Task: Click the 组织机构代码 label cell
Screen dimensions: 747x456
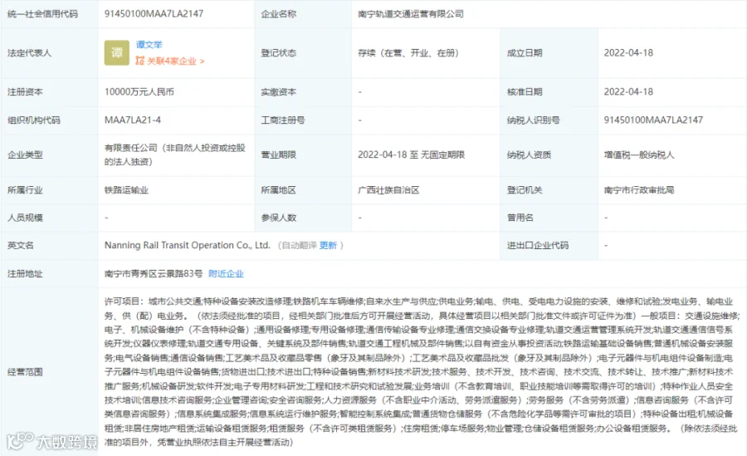Action: click(50, 120)
